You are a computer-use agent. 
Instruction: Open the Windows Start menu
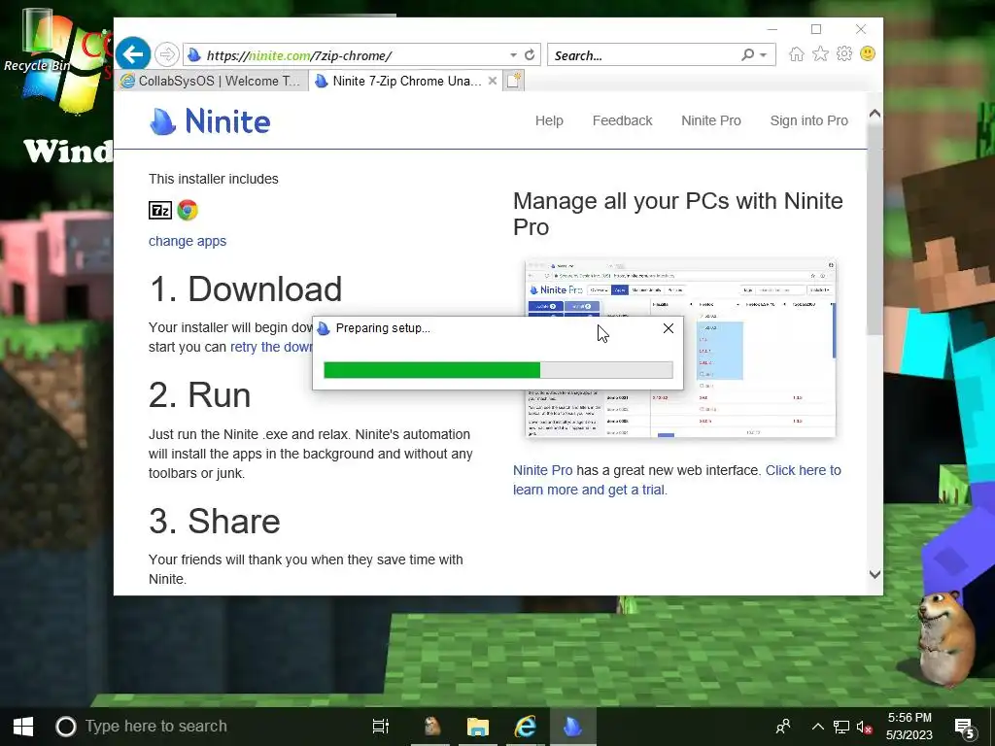23,727
